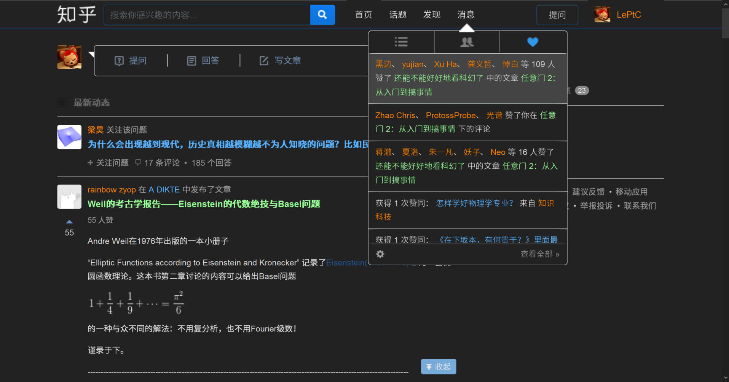The width and height of the screenshot is (729, 382).
Task: Open the notification list tab icon
Action: [401, 42]
